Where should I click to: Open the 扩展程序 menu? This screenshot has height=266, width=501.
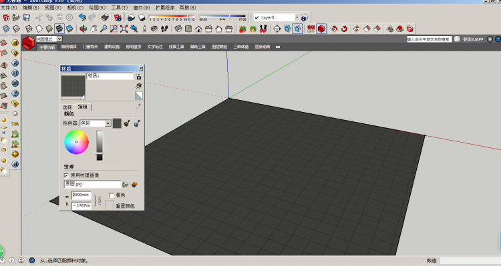coord(165,7)
